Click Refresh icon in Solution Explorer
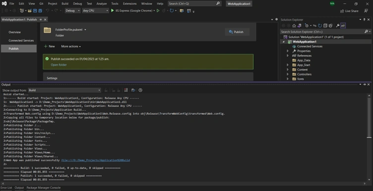The height and width of the screenshot is (191, 373). (320, 26)
